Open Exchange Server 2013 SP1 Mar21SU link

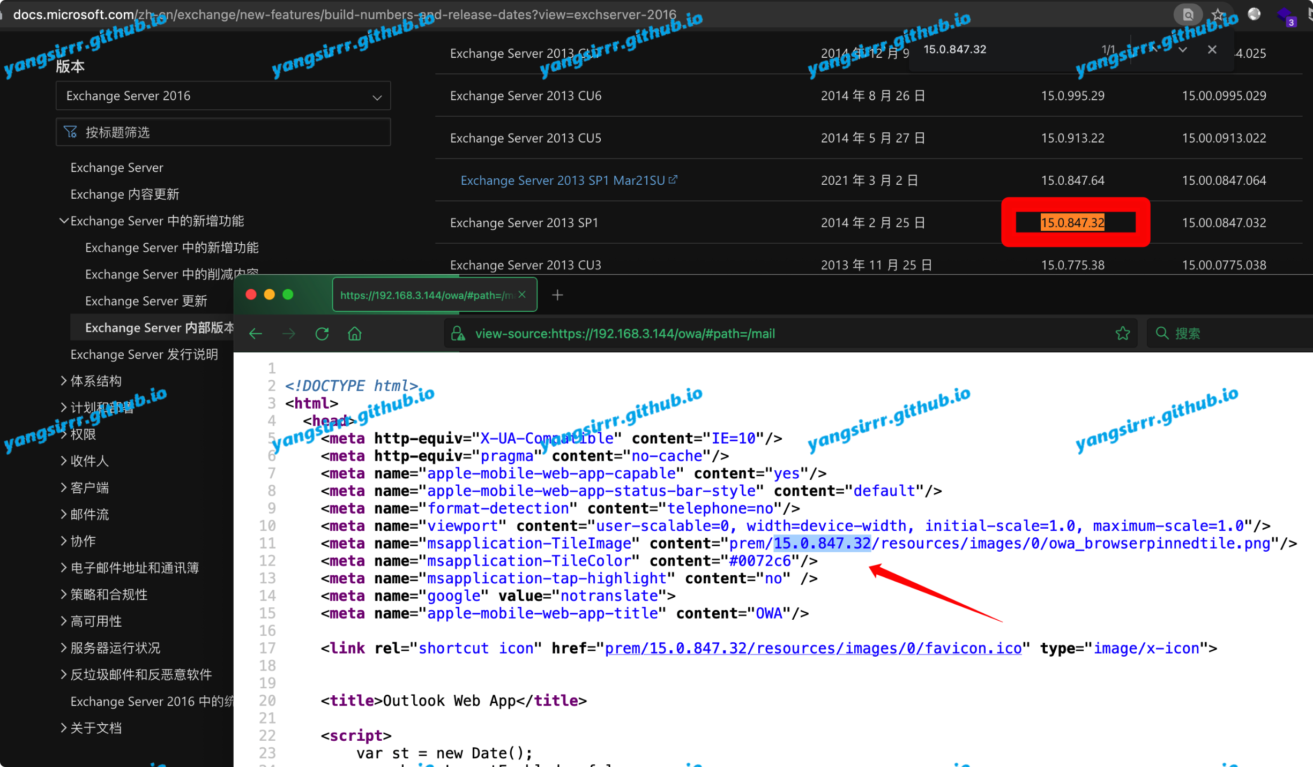[x=563, y=181]
